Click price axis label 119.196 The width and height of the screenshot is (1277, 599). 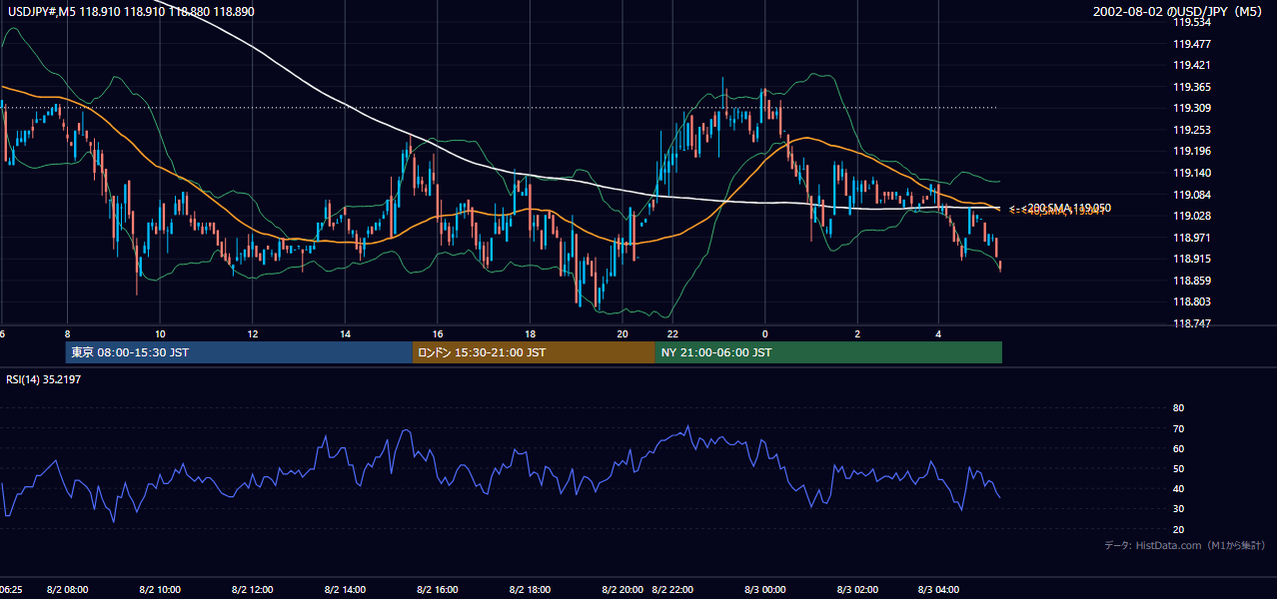[1193, 151]
